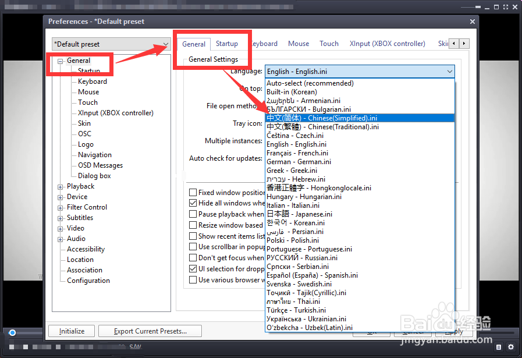
Task: Select French.ini language entry
Action: [x=360, y=153]
